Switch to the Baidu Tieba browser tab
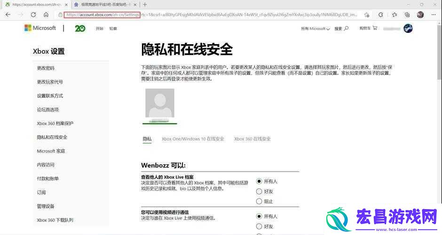 [x=105, y=5]
